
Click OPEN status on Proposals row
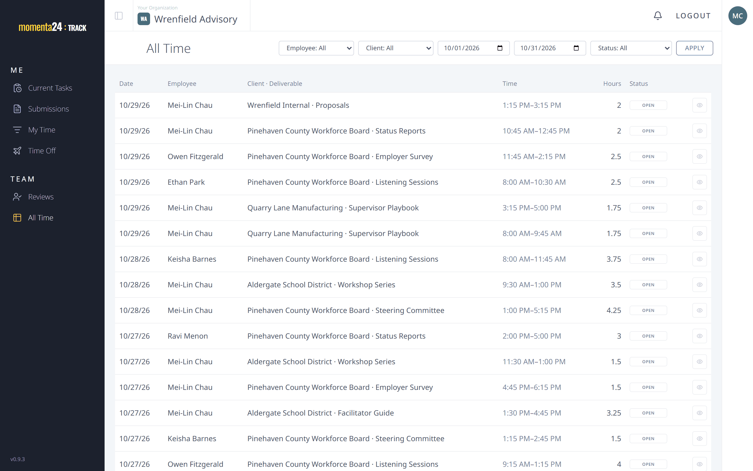click(x=648, y=105)
